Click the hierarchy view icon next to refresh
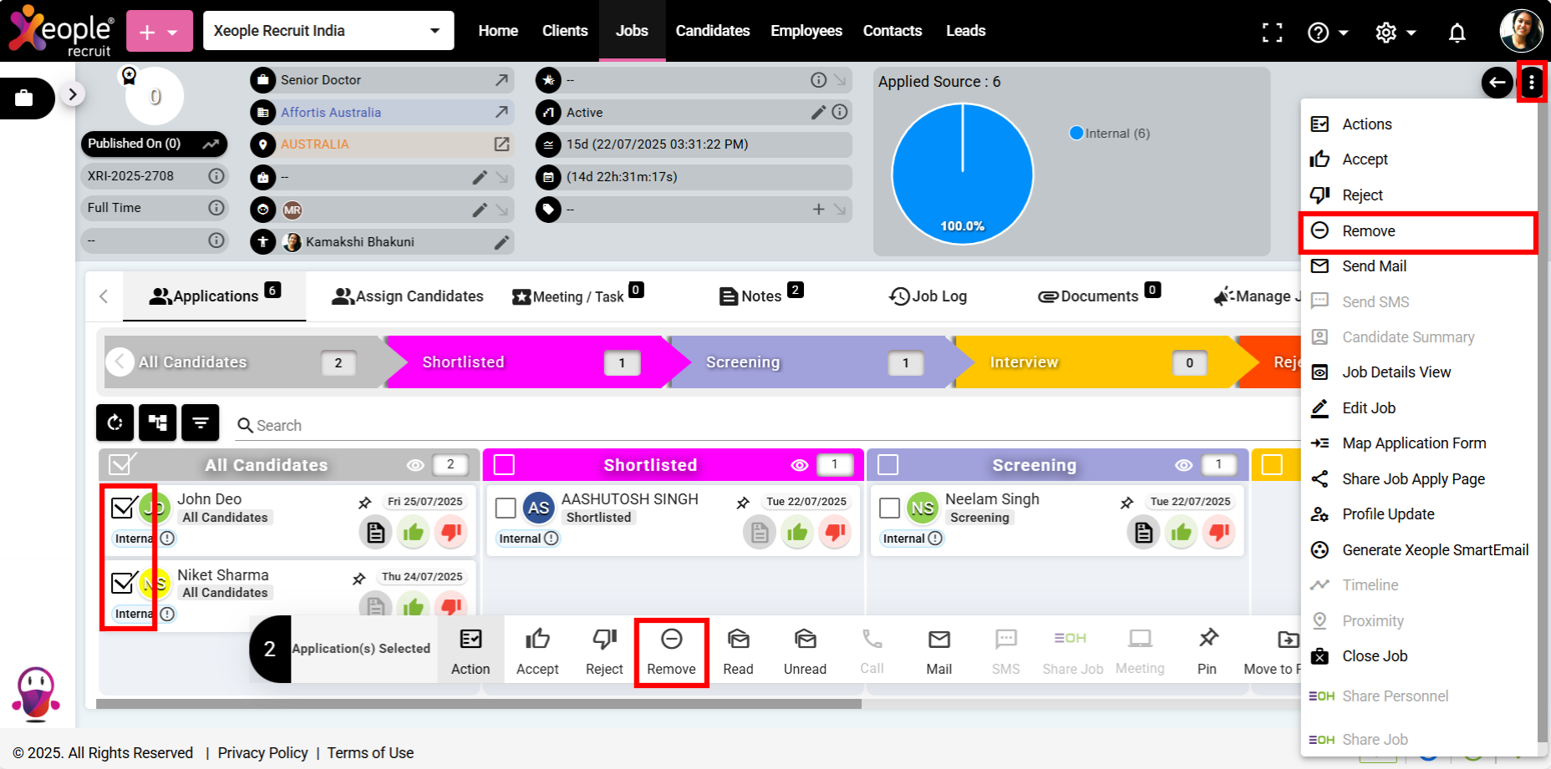 coord(158,422)
